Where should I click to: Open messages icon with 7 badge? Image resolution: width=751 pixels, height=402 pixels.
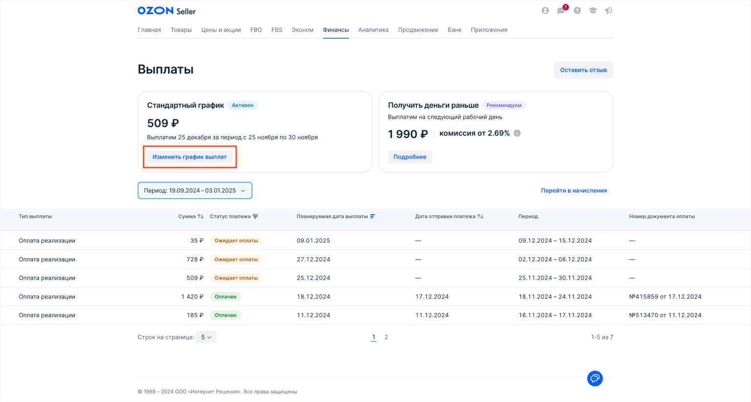click(x=561, y=10)
